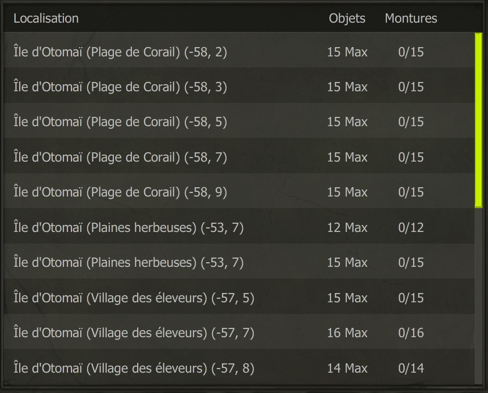
Task: Click the 0/12 montures cell
Action: click(x=411, y=228)
